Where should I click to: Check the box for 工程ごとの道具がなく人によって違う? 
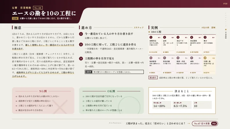click(x=17, y=106)
